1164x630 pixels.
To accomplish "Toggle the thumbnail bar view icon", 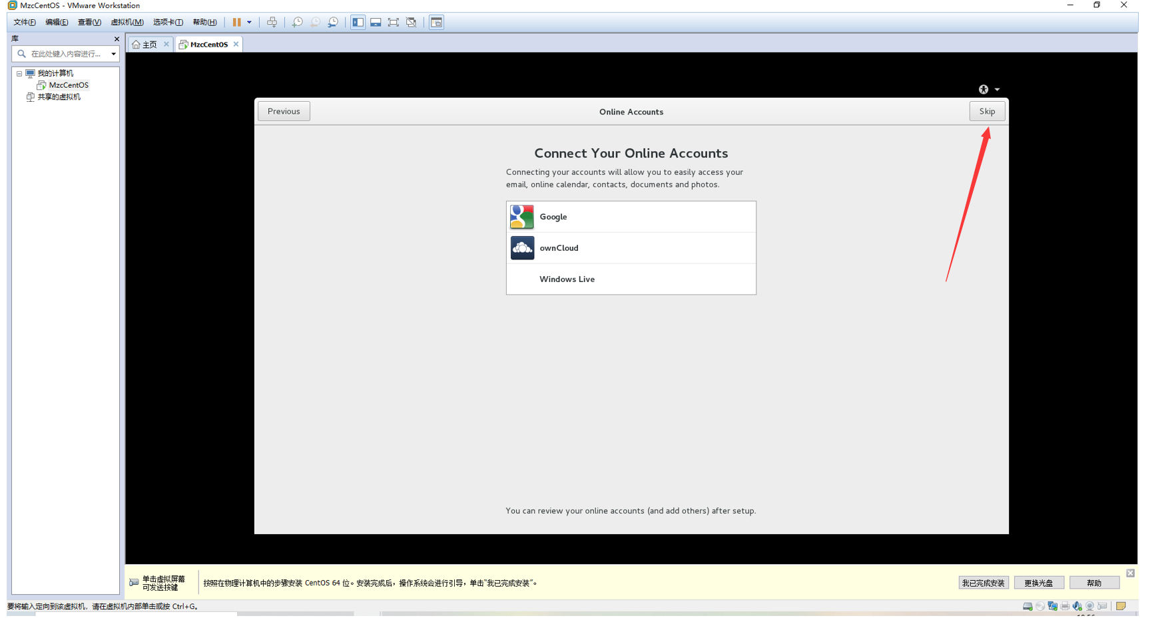I will [376, 22].
